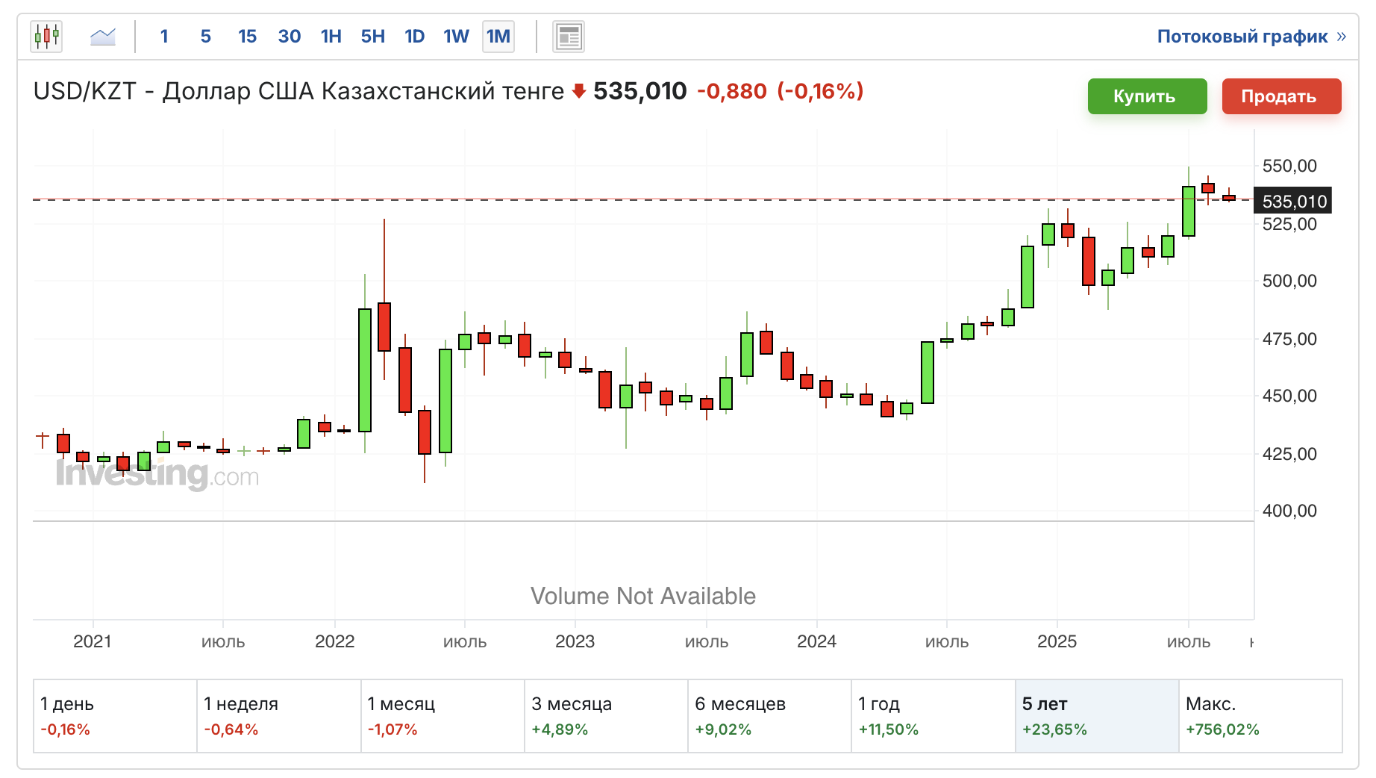Select the 1-minute timeframe
This screenshot has height=778, width=1376.
[x=164, y=35]
